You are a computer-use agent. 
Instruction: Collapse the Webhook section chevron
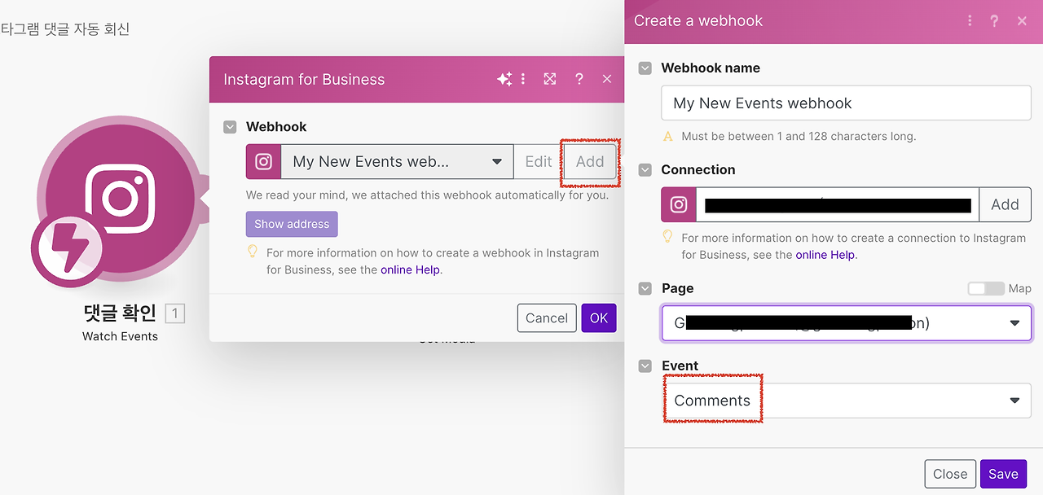(x=230, y=127)
